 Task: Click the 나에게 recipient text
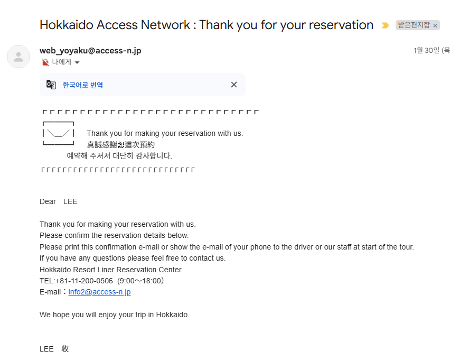point(61,62)
